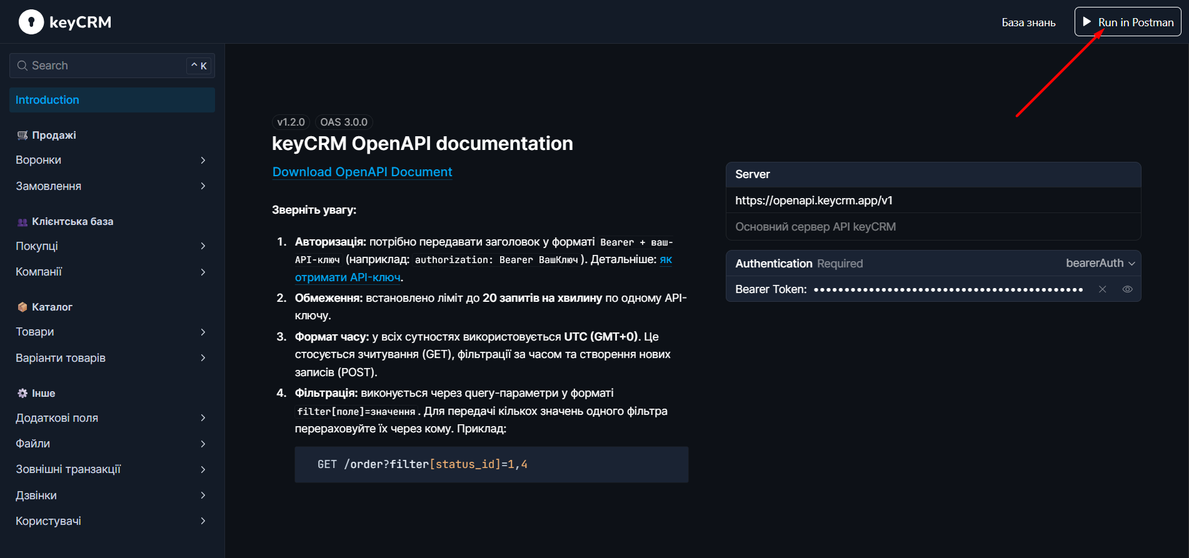Click the Каталог section heading
This screenshot has width=1189, height=558.
pyautogui.click(x=52, y=307)
